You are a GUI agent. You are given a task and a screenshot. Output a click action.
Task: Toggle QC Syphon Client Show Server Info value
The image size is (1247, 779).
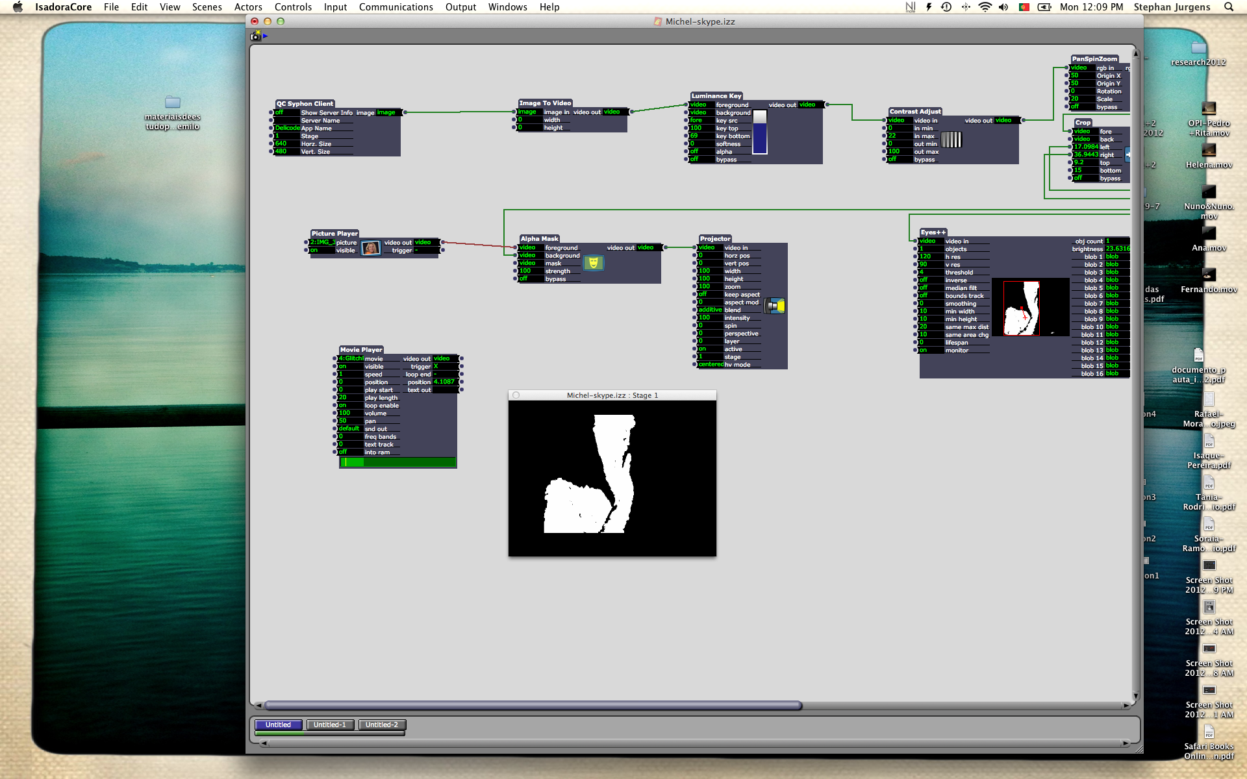[x=286, y=112]
